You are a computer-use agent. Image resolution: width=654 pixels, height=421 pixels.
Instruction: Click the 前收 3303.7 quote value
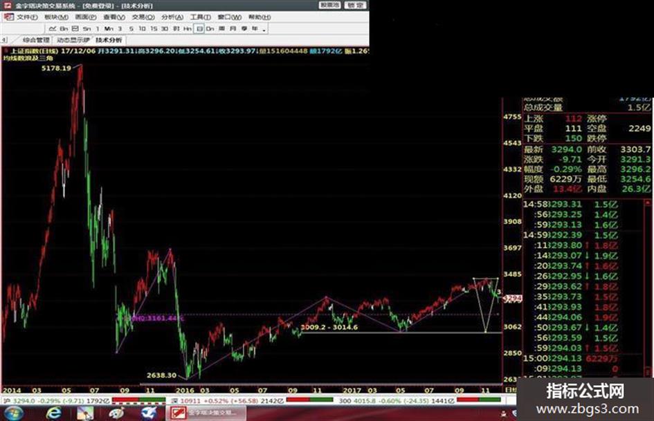[635, 149]
